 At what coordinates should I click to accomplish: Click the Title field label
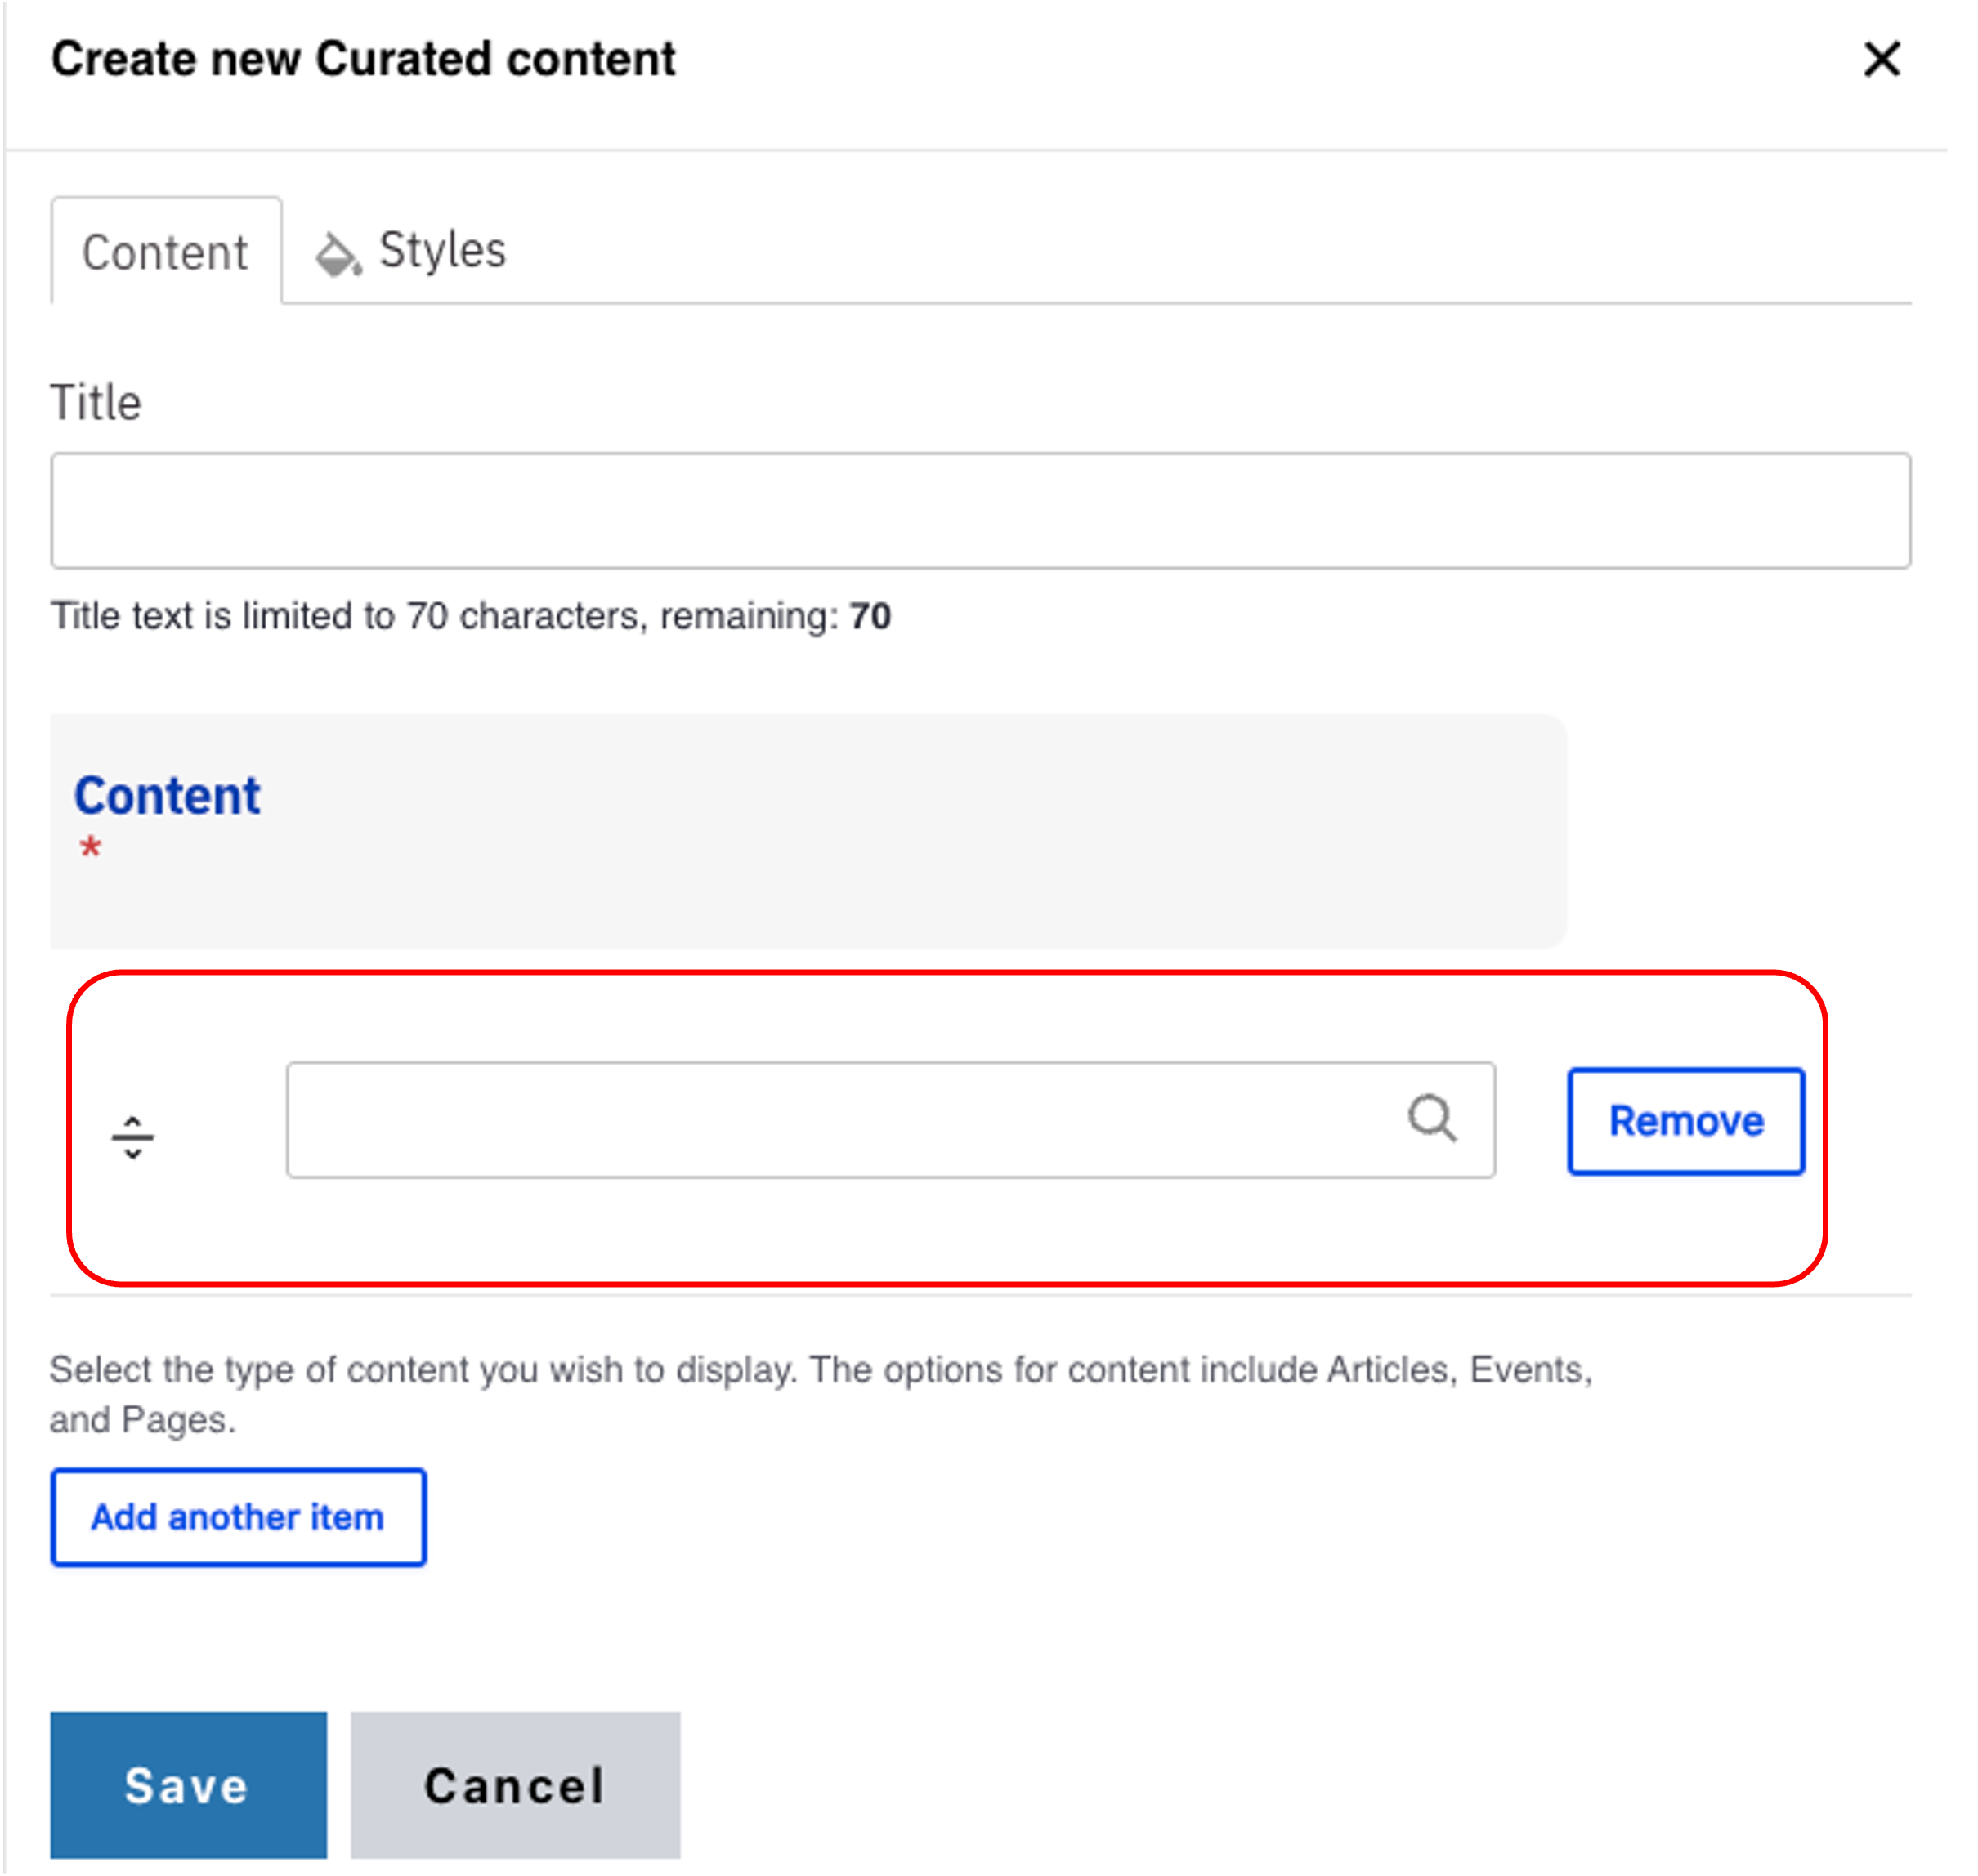[x=96, y=403]
